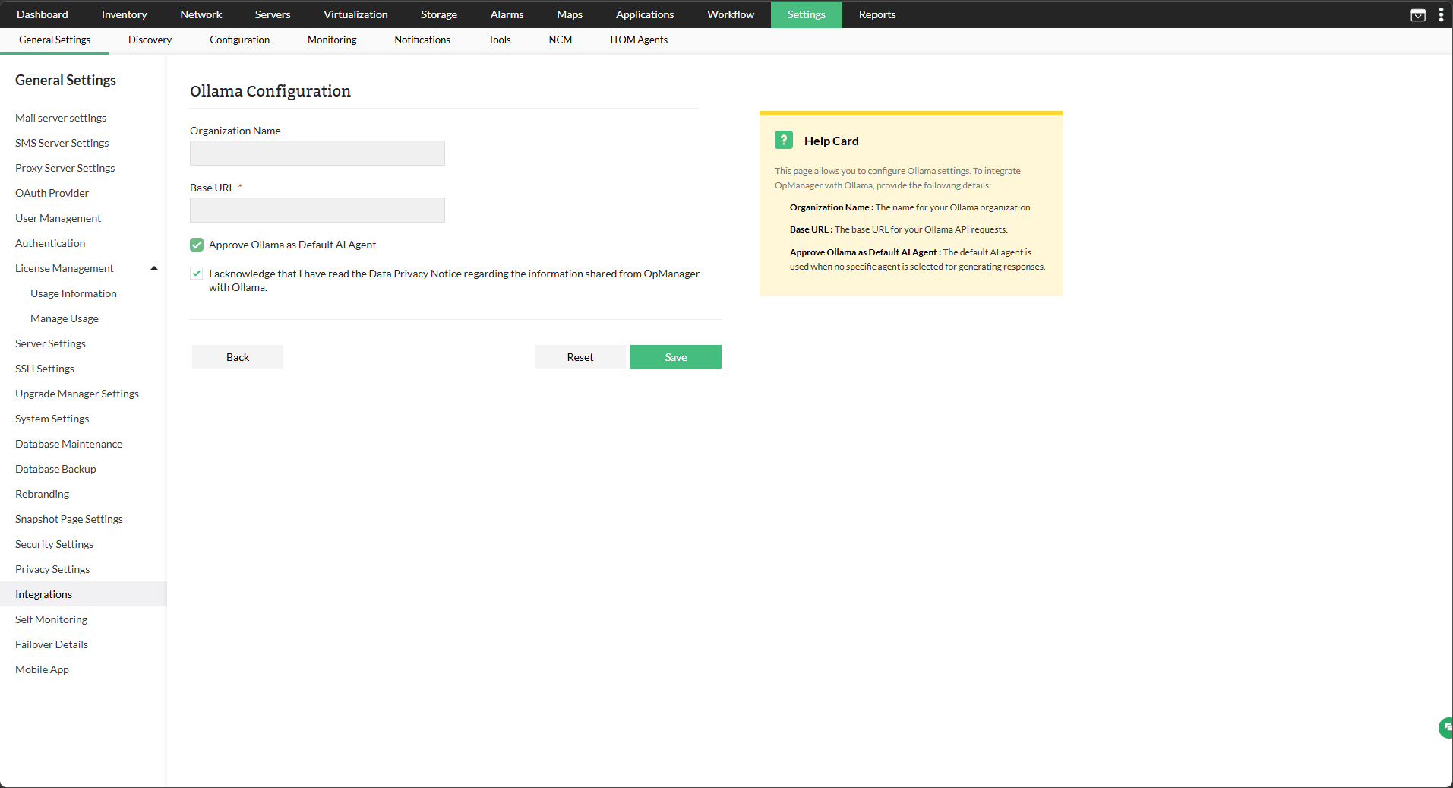Open the three-dot more options menu
Viewport: 1453px width, 788px height.
(x=1441, y=14)
